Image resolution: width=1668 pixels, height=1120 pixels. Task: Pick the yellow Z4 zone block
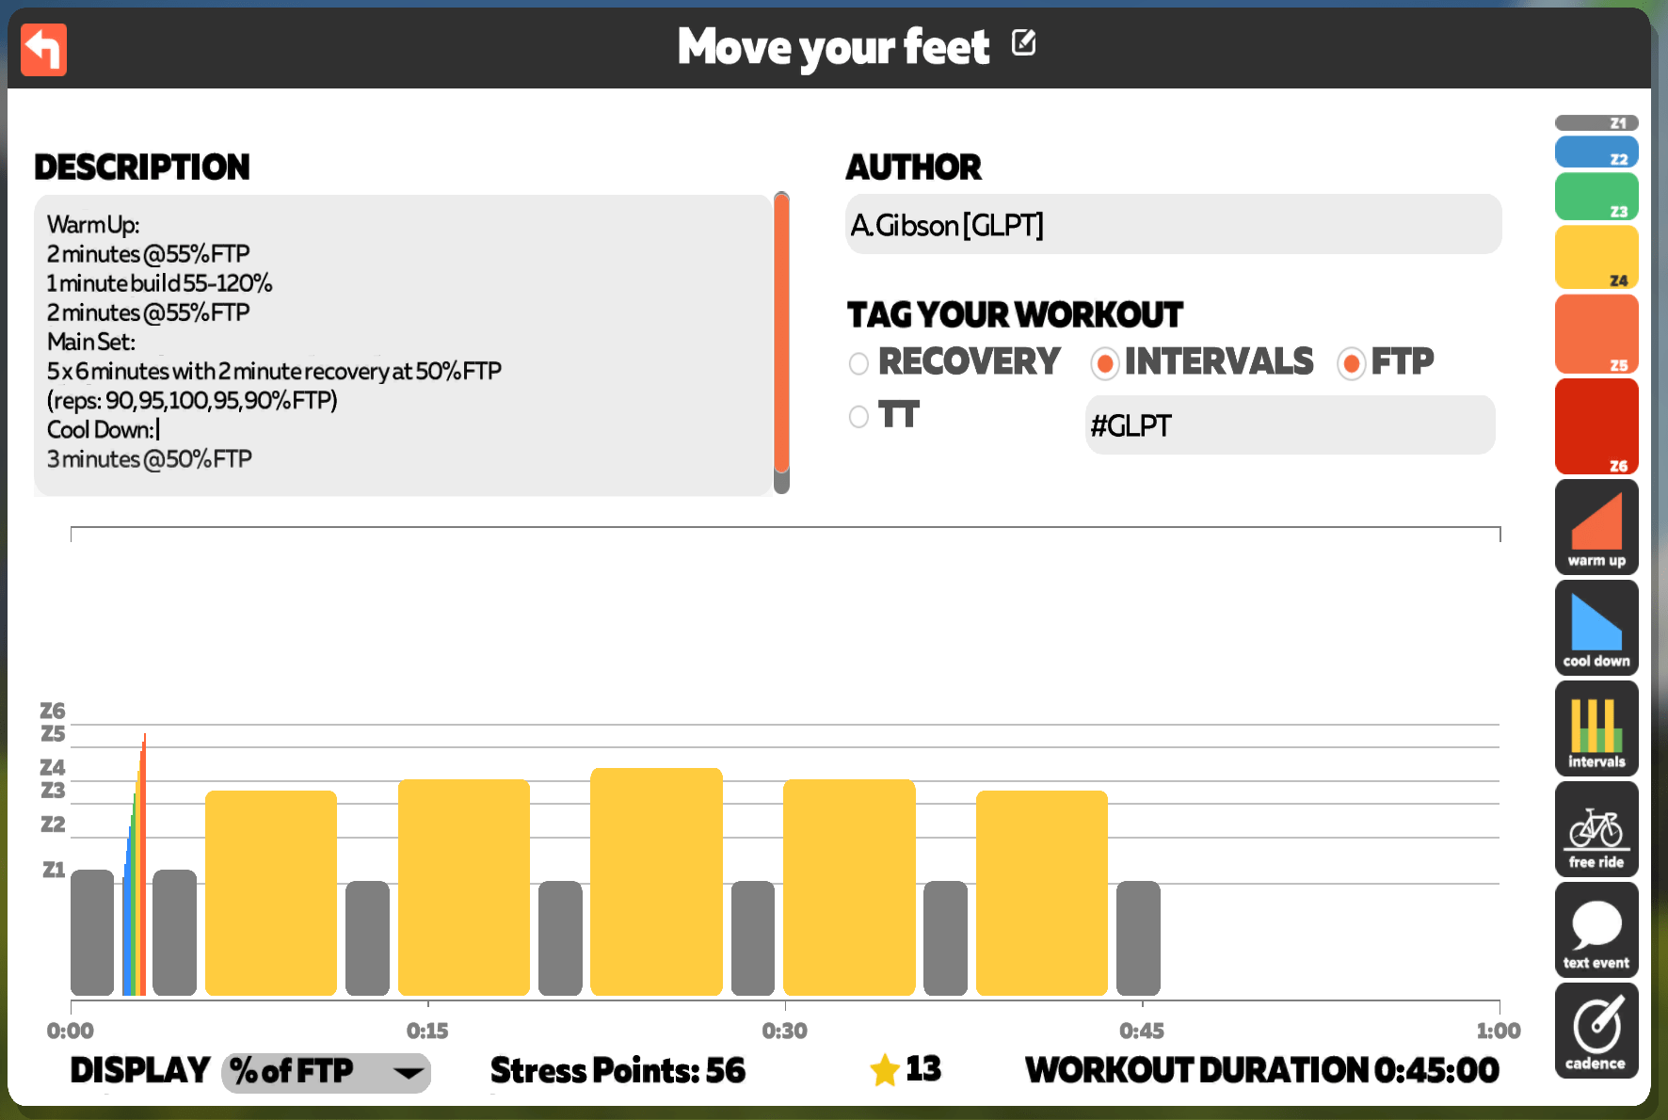pyautogui.click(x=1596, y=257)
